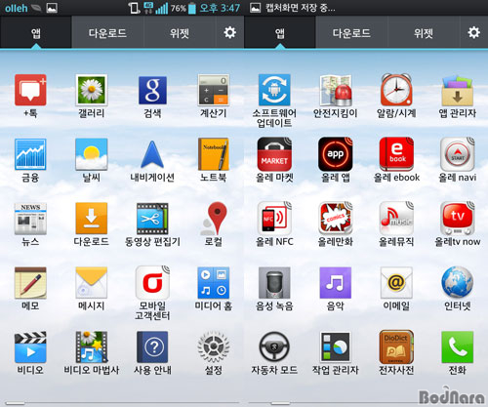This screenshot has width=488, height=407.
Task: Start the 내비게이션 navigation app
Action: coord(152,154)
